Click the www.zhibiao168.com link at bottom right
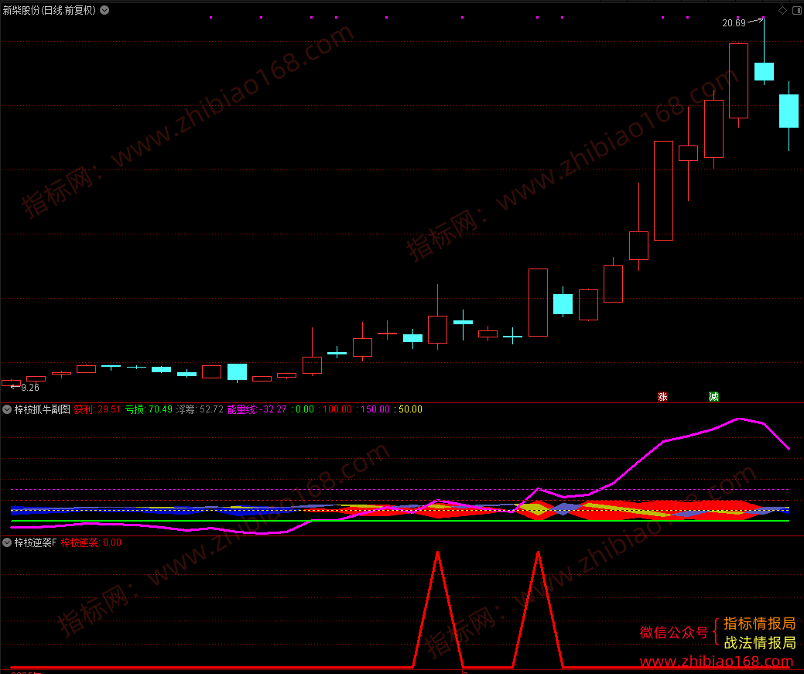 (x=717, y=661)
